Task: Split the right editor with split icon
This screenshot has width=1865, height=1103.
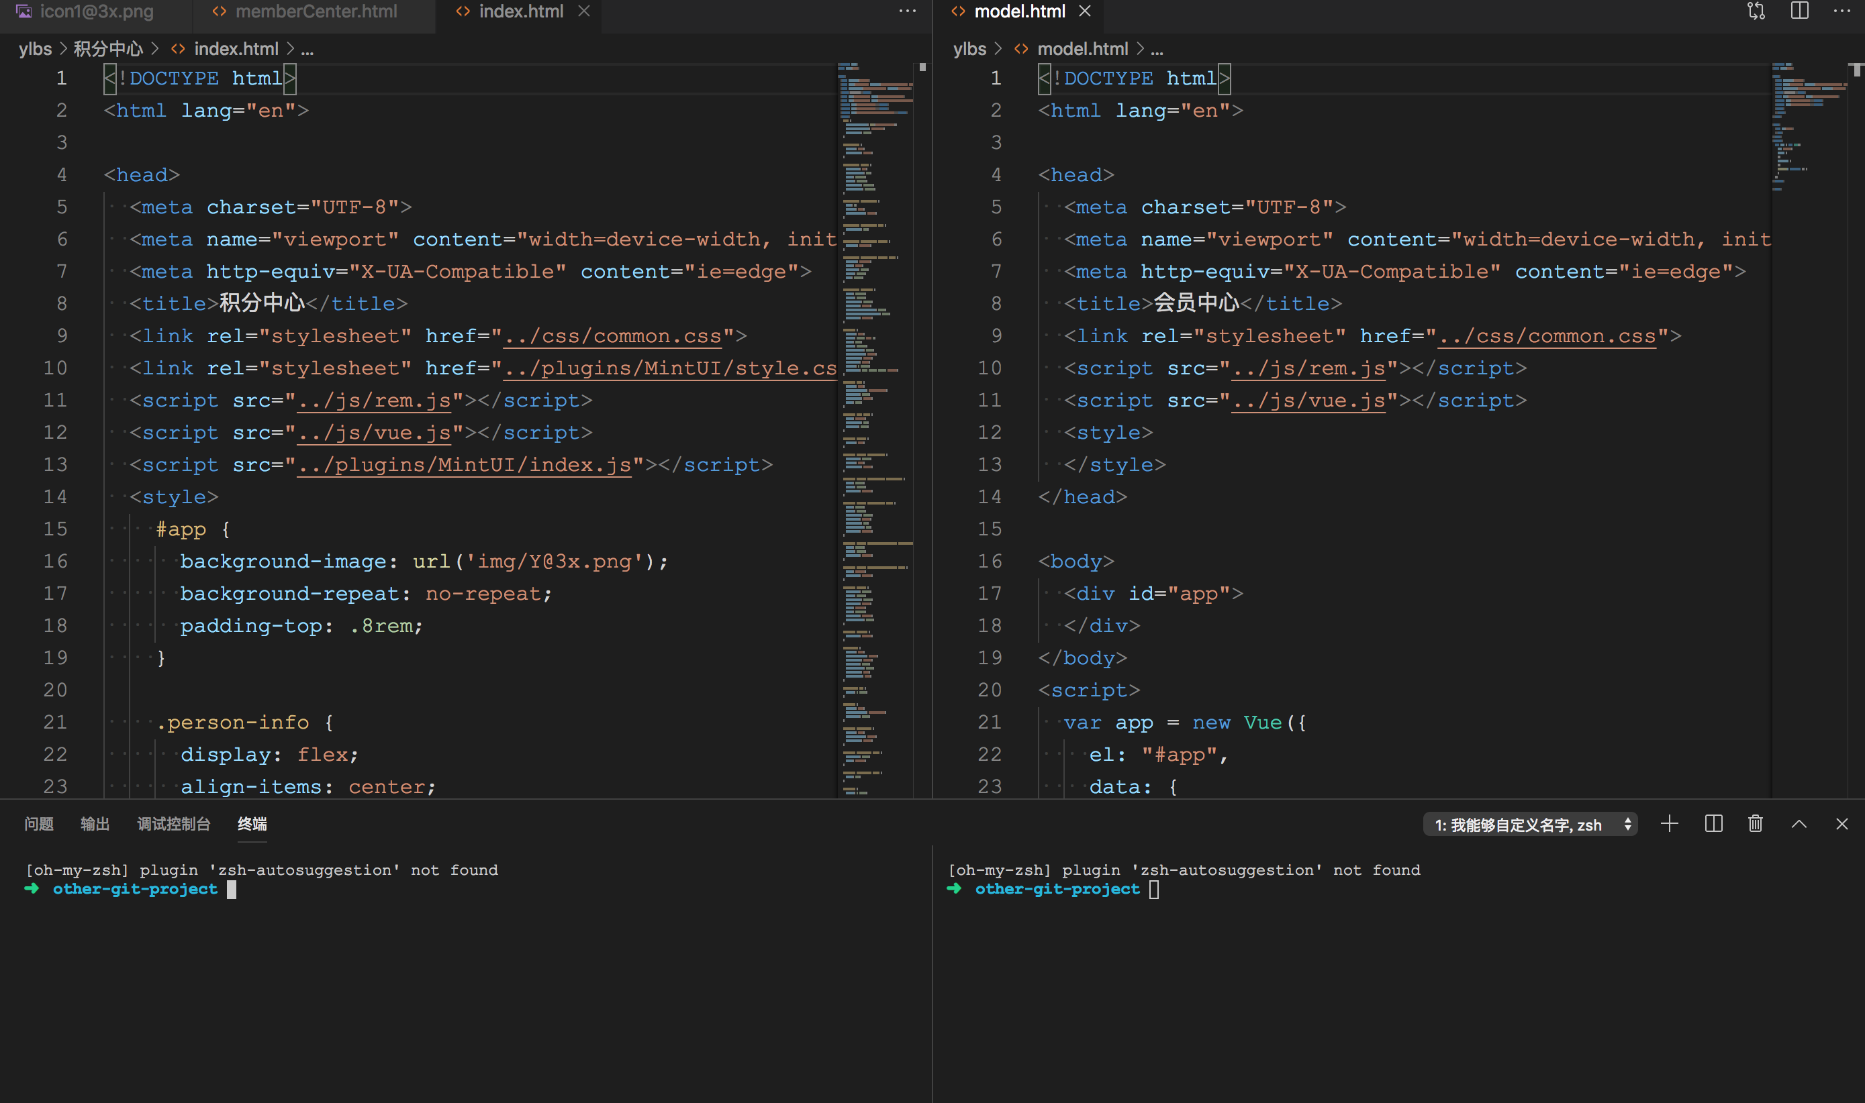Action: click(x=1800, y=11)
